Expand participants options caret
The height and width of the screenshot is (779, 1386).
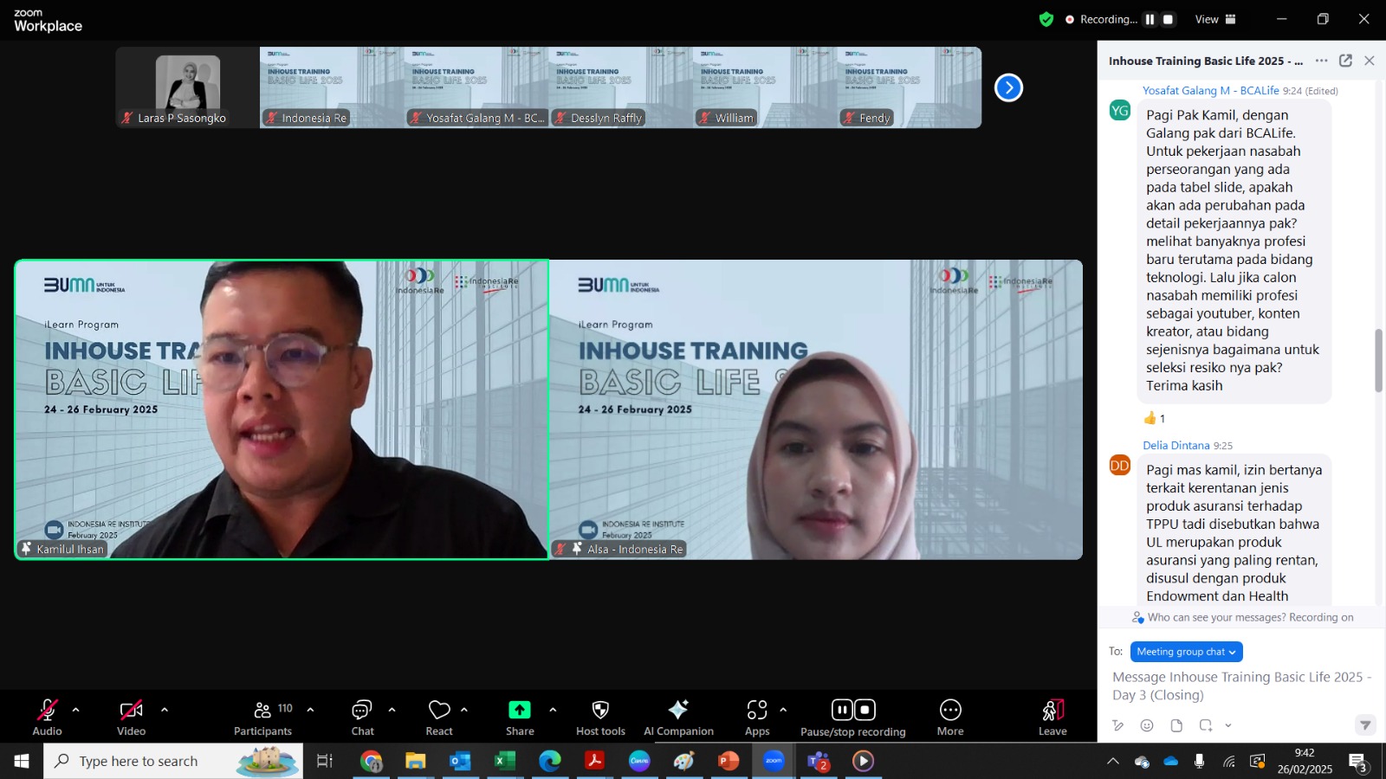310,710
